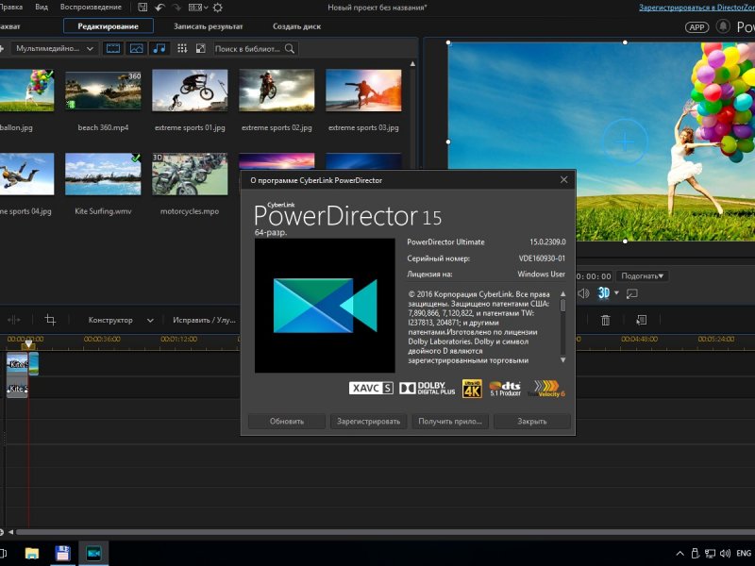Toggle the video files filter in the library
Viewport: 755px width, 566px height.
click(x=113, y=49)
